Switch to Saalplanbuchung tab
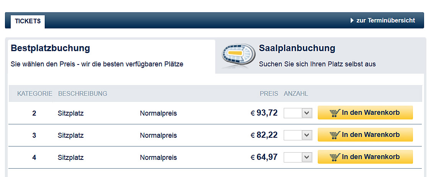This screenshot has width=434, height=177. coord(297,48)
